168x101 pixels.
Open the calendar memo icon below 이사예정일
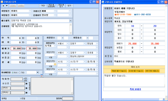click(42, 76)
